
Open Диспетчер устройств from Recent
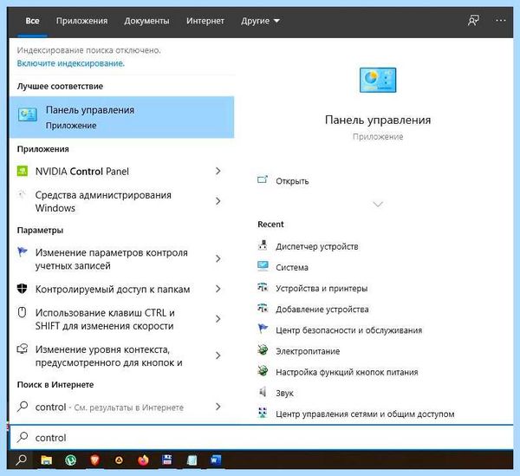[x=317, y=246]
